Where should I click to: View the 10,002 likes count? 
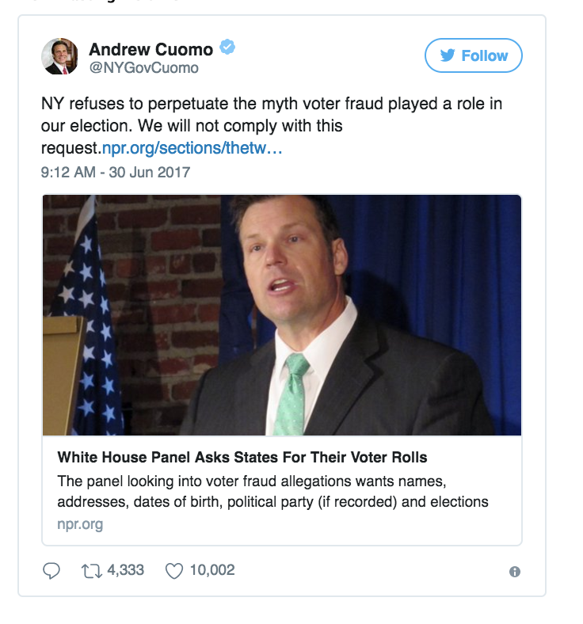(212, 570)
